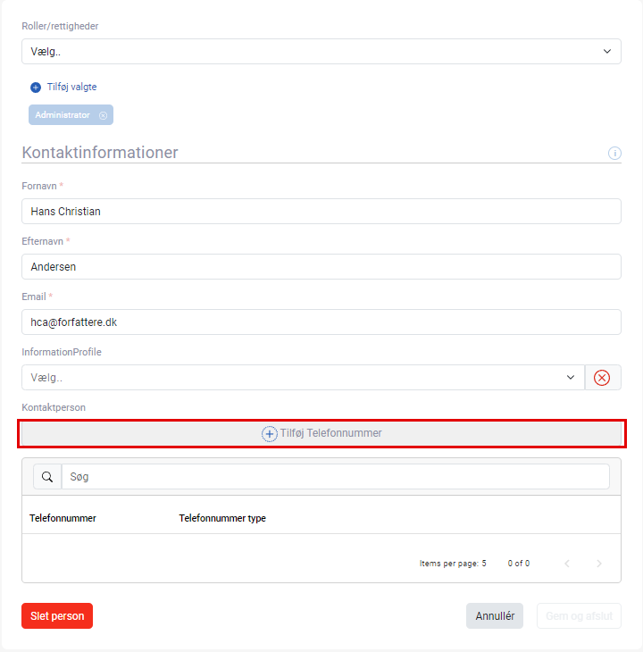Focus the Fornavn field with Hans Christian
The width and height of the screenshot is (643, 652).
click(x=321, y=212)
